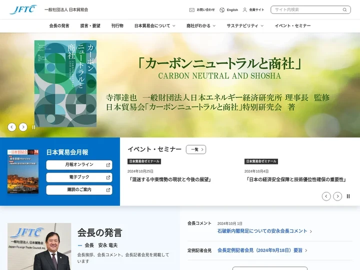Click the JFTC logo in header
The image size is (360, 270).
point(23,9)
